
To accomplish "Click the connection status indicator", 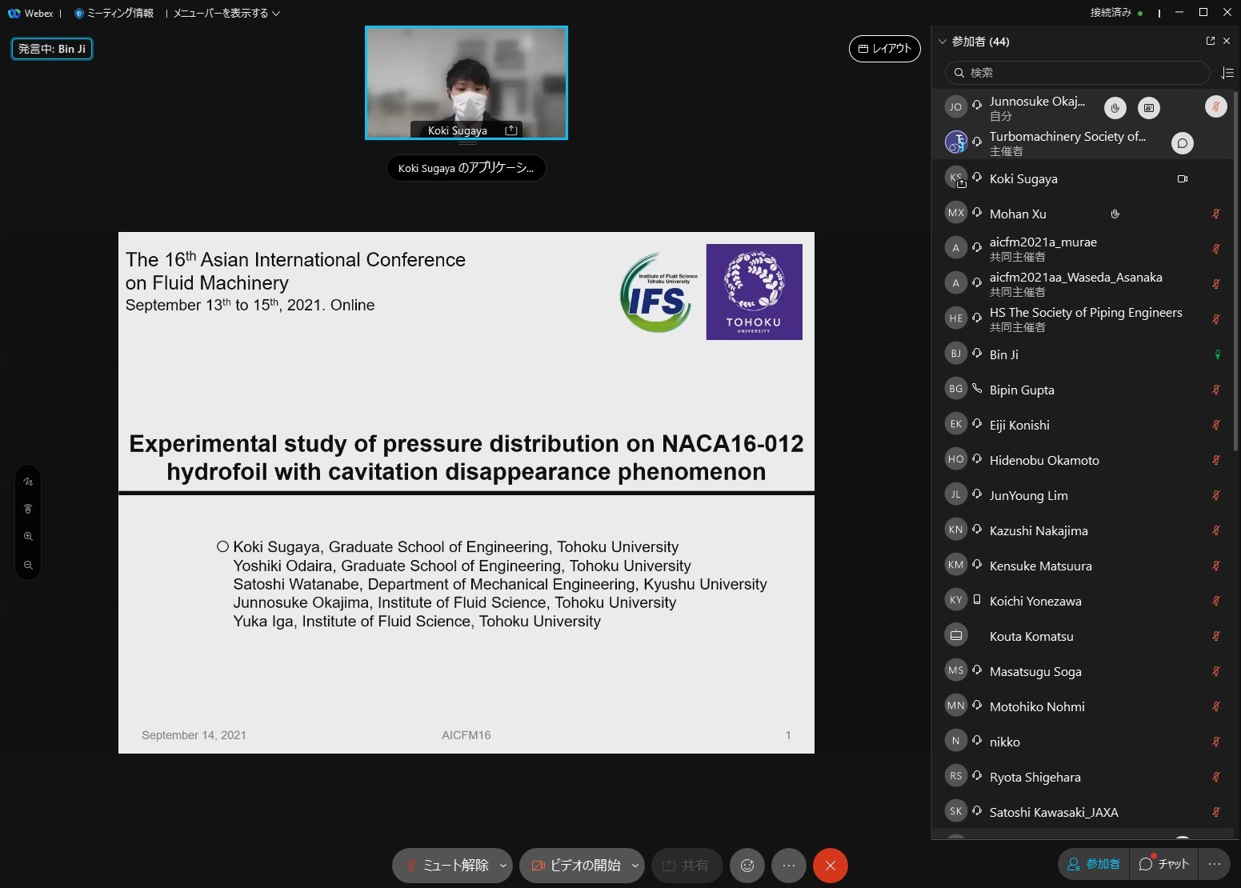I will click(1117, 13).
